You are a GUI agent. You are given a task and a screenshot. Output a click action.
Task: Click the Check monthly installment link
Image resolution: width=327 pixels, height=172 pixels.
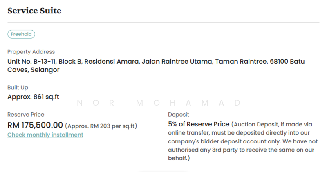click(x=45, y=135)
